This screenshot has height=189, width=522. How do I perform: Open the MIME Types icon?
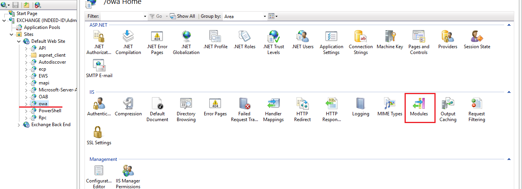click(x=389, y=107)
